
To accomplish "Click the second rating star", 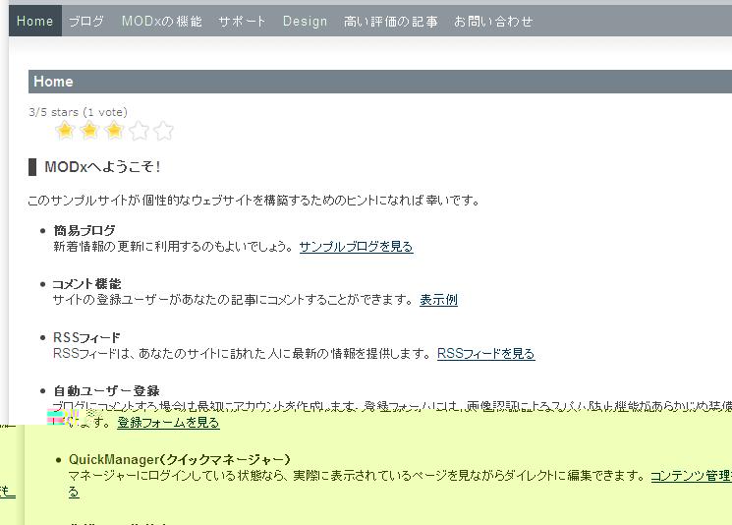I will coord(90,131).
